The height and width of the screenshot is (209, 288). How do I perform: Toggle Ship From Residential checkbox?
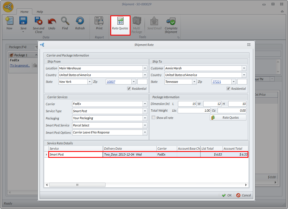coord(129,89)
